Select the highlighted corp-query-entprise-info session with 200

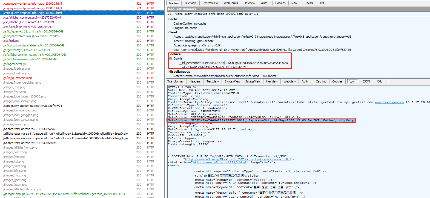click(x=82, y=13)
